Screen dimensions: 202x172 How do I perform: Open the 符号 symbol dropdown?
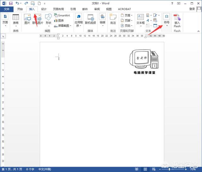[x=167, y=20]
